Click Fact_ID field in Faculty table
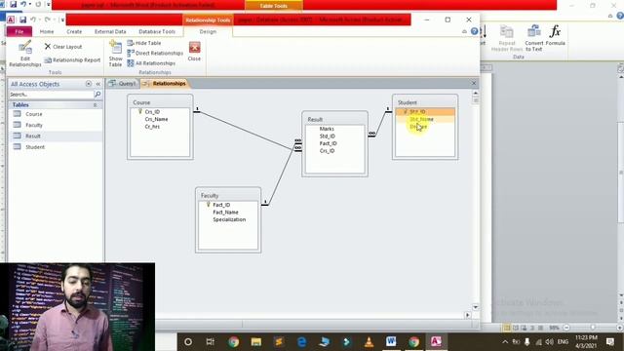 pyautogui.click(x=221, y=205)
